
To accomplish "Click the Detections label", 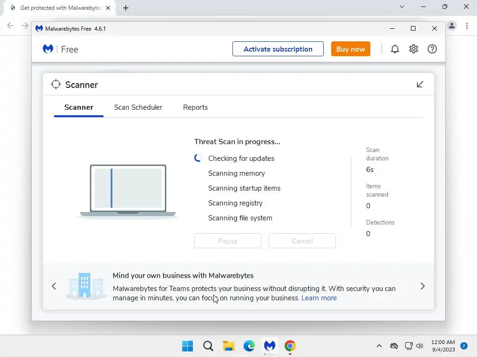I will tap(380, 223).
